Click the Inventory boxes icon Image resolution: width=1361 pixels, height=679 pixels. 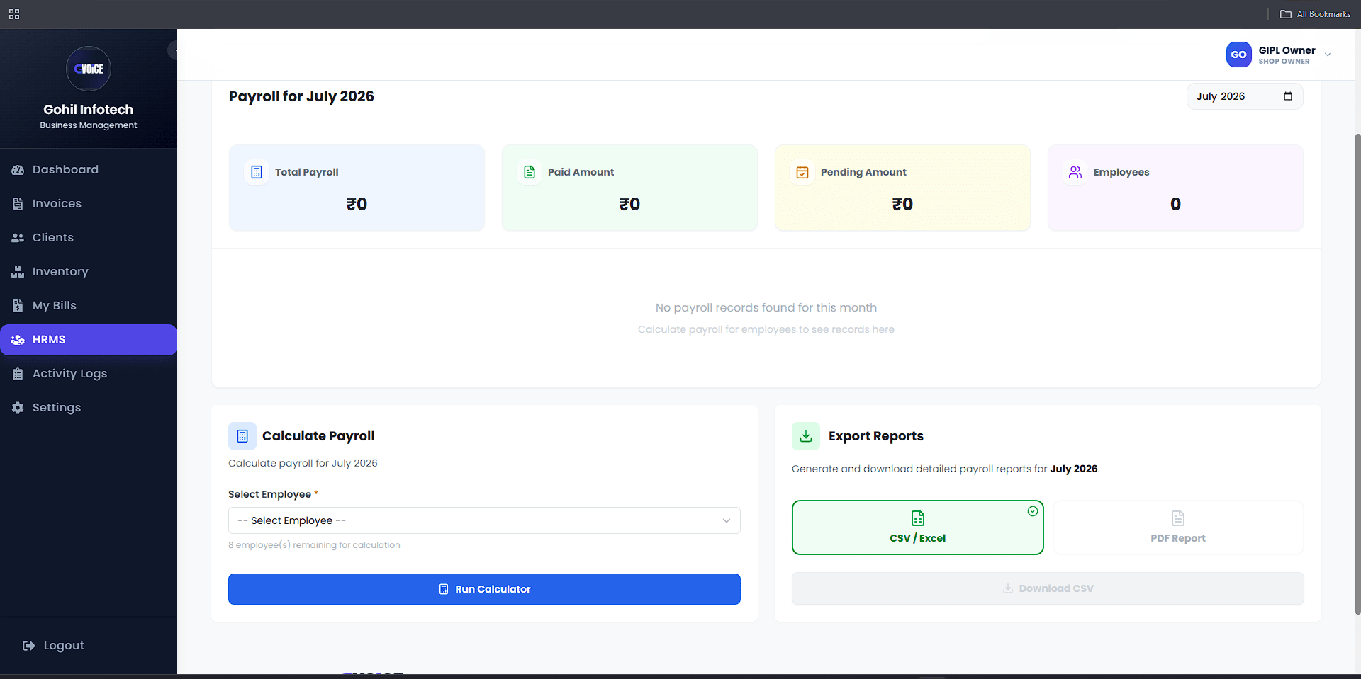coord(18,272)
